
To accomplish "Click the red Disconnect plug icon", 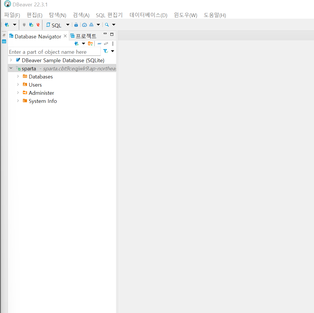I will point(38,25).
